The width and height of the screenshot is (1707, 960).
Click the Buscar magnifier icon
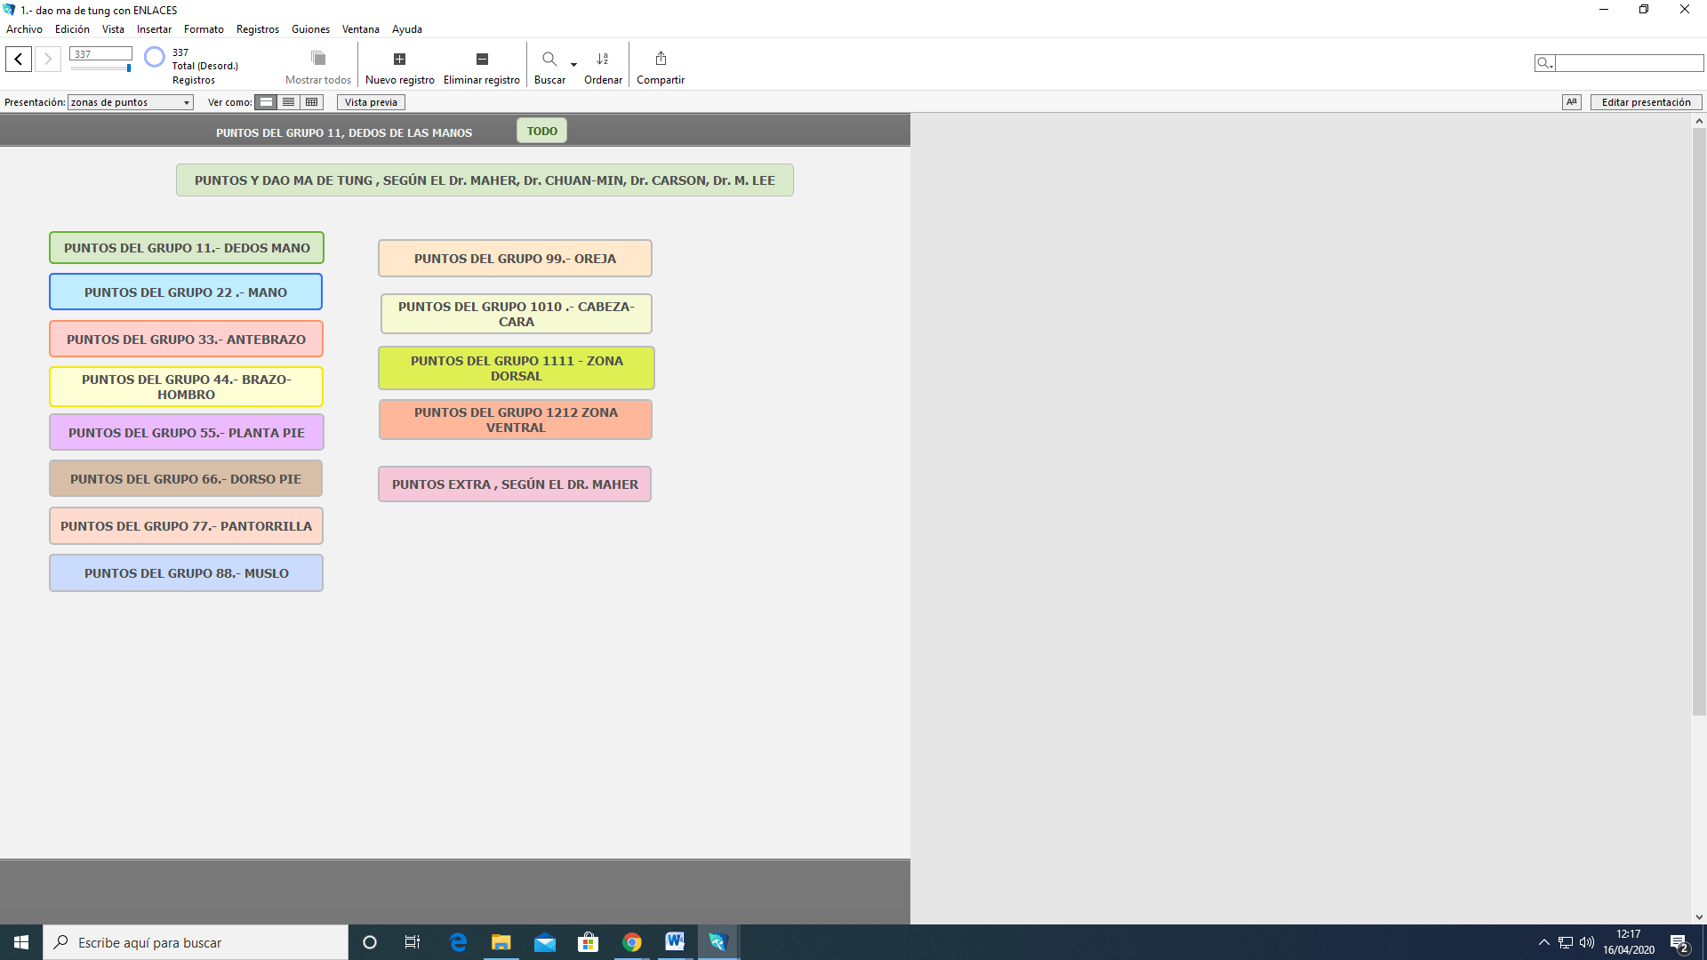549,59
